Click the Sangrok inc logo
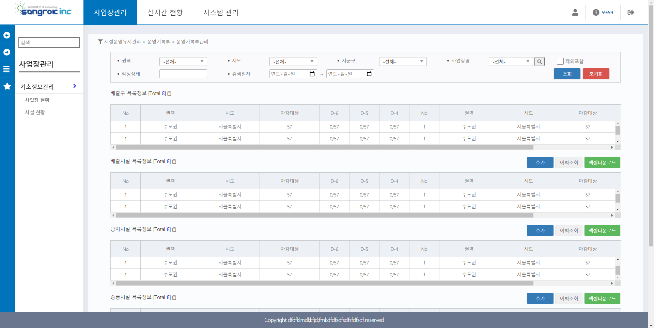This screenshot has width=654, height=328. [43, 10]
